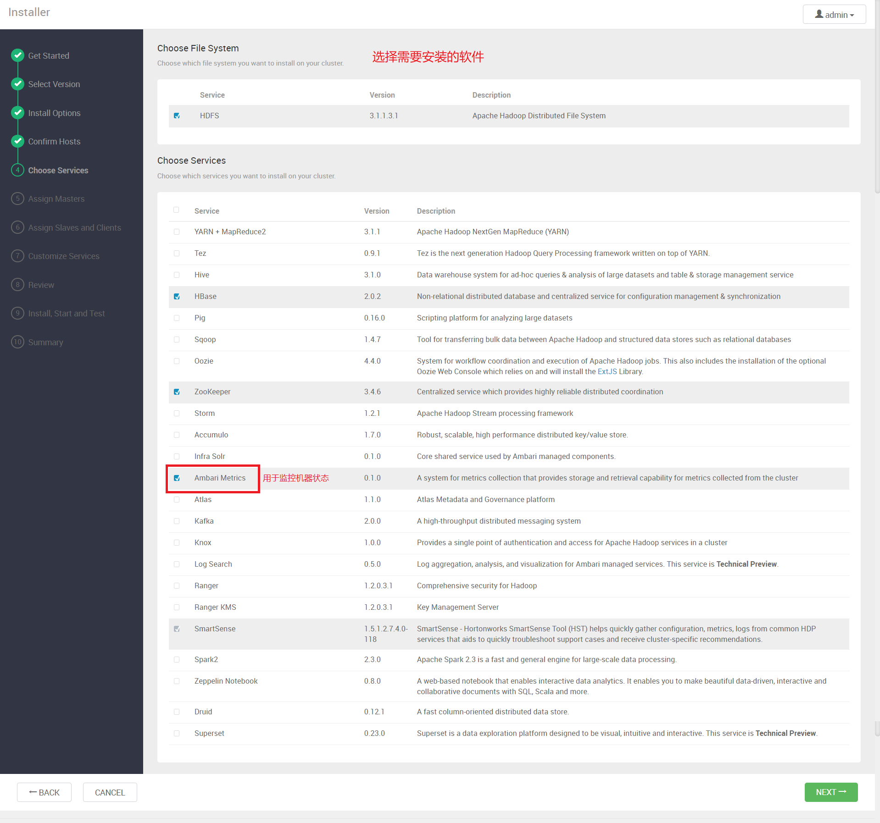The image size is (880, 823).
Task: Select the Hive service checkbox
Action: [x=177, y=275]
